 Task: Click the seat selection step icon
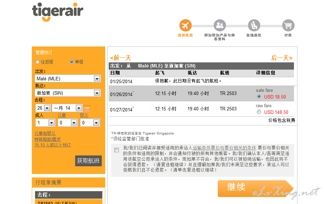254,25
